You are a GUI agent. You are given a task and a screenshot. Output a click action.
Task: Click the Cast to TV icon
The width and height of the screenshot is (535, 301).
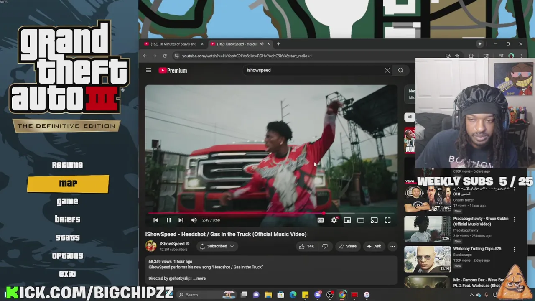coord(374,220)
